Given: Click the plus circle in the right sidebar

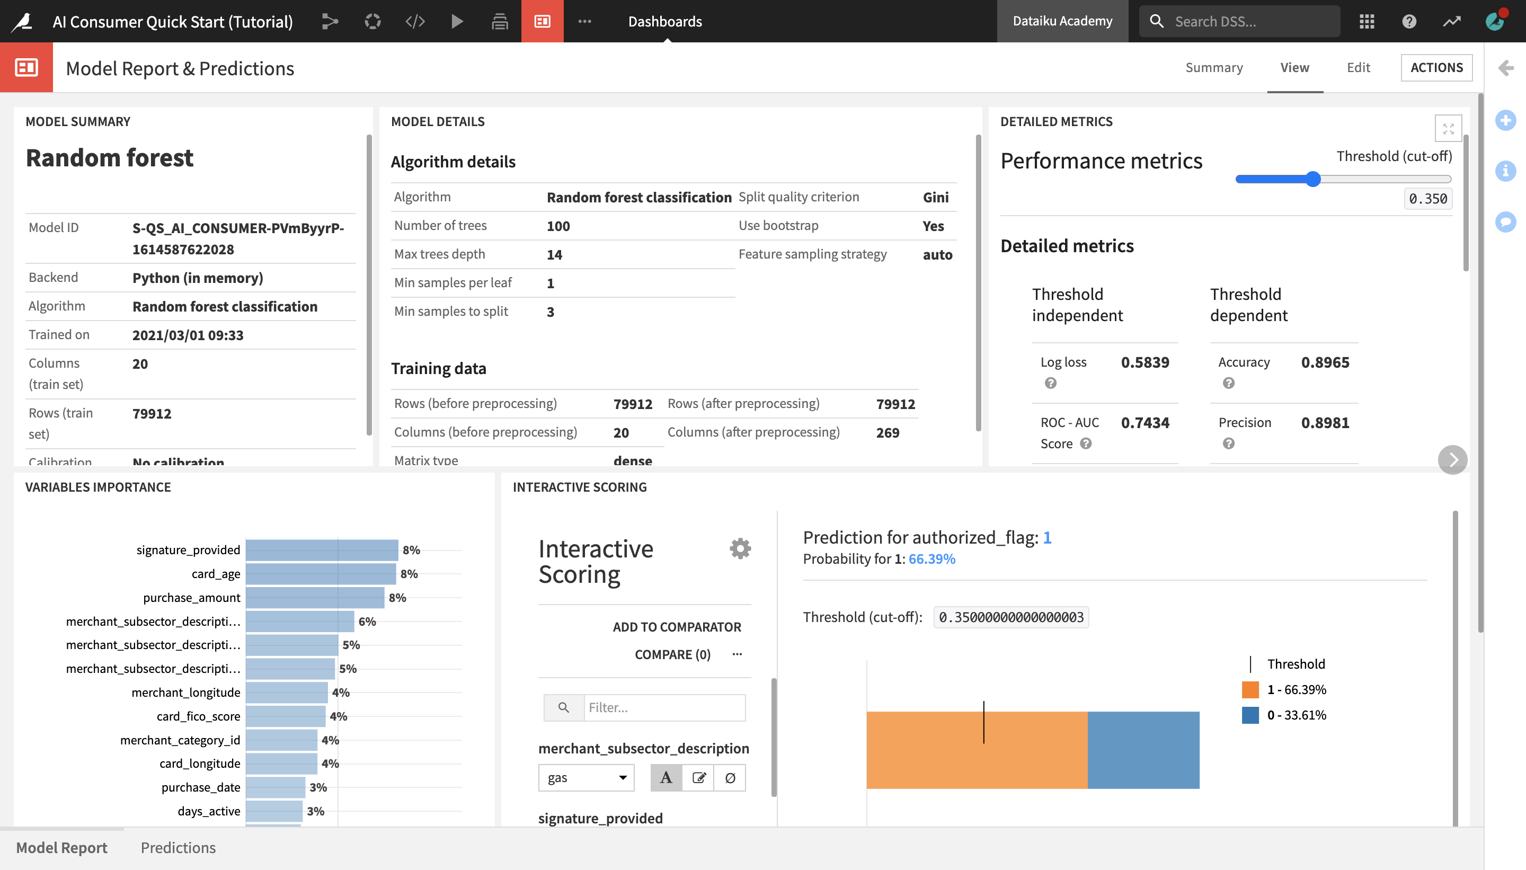Looking at the screenshot, I should [1505, 120].
